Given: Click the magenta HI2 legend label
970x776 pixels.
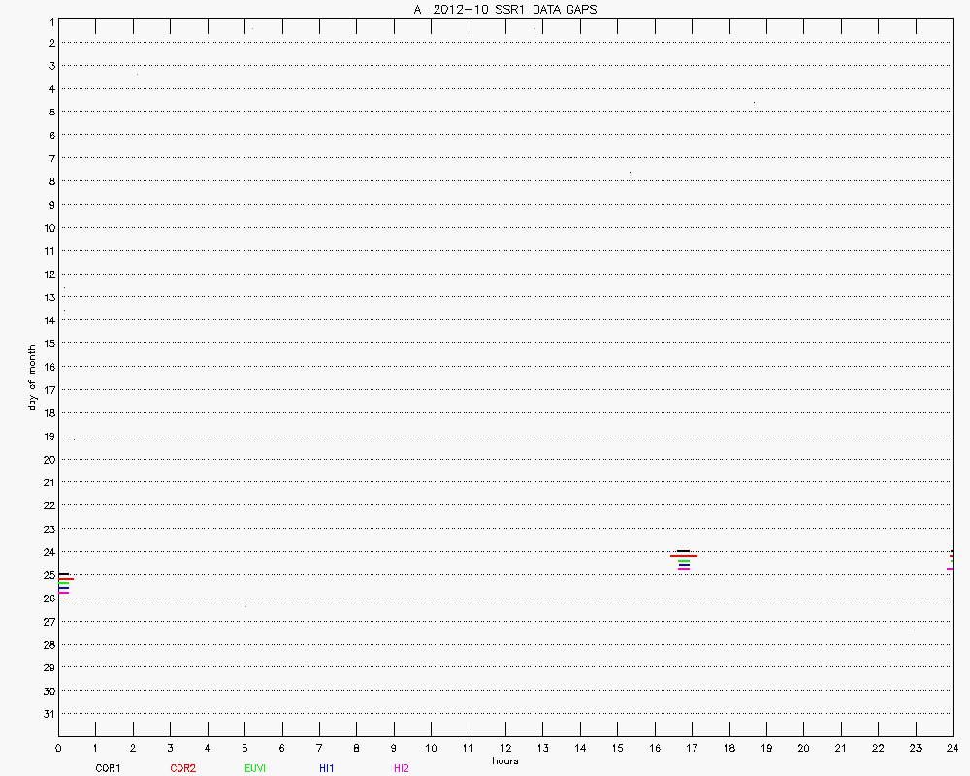Looking at the screenshot, I should 401,768.
